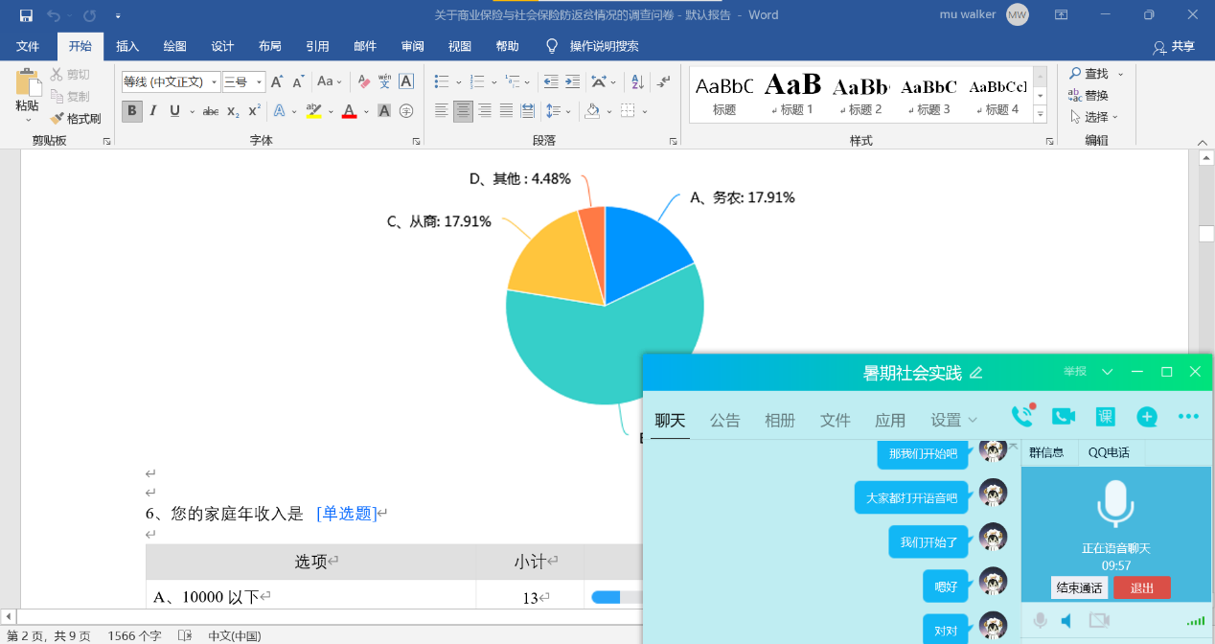Open the font size dropdown
1215x644 pixels.
(259, 82)
